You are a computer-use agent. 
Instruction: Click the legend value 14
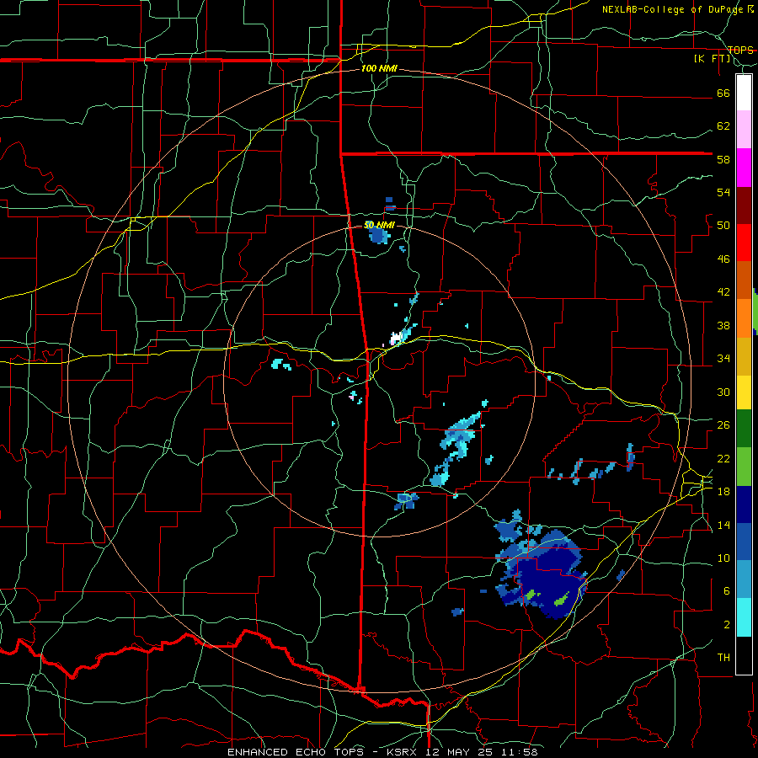click(x=723, y=525)
